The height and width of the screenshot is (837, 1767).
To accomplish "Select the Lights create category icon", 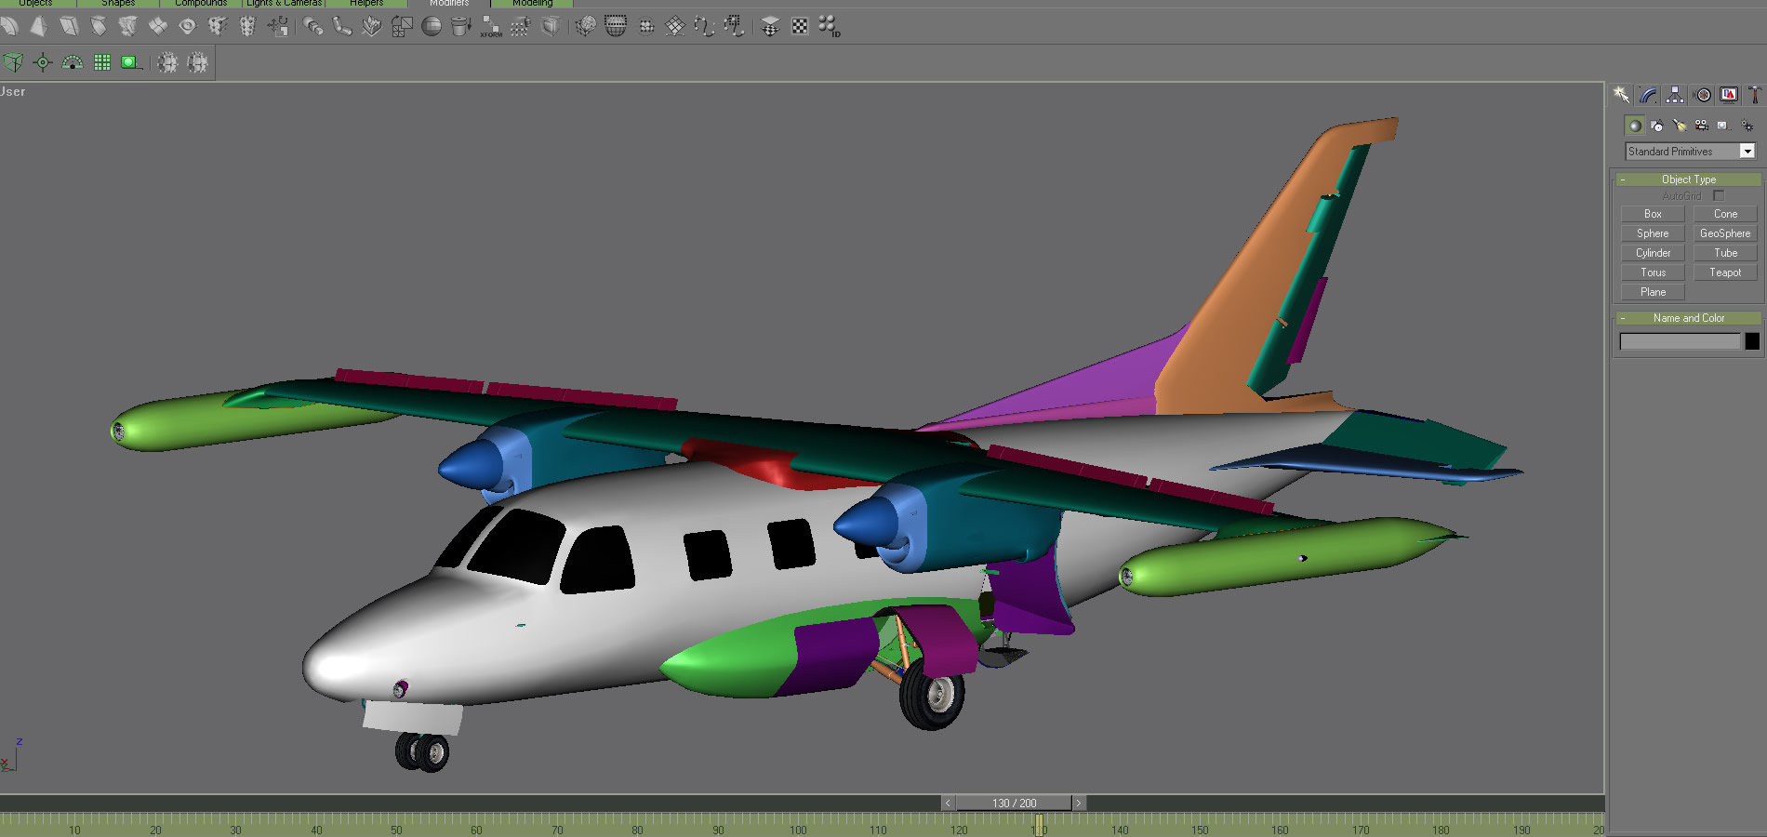I will [x=1680, y=126].
